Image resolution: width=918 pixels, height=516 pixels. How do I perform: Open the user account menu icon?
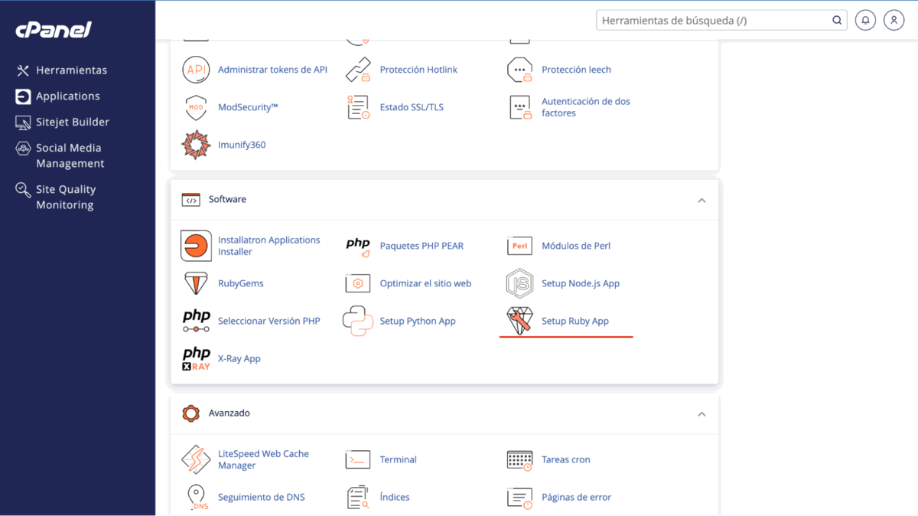[894, 21]
